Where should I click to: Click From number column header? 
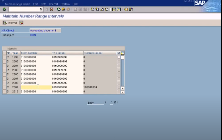[36, 53]
